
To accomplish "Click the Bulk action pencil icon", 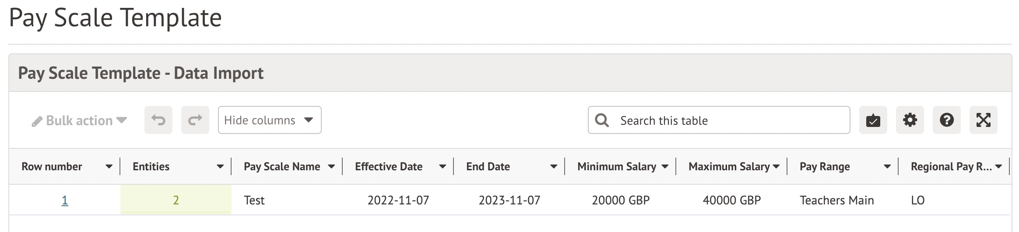I will (37, 121).
